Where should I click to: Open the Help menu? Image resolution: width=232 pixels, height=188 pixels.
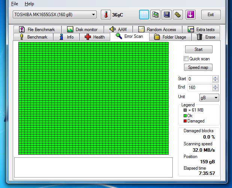tap(29, 4)
